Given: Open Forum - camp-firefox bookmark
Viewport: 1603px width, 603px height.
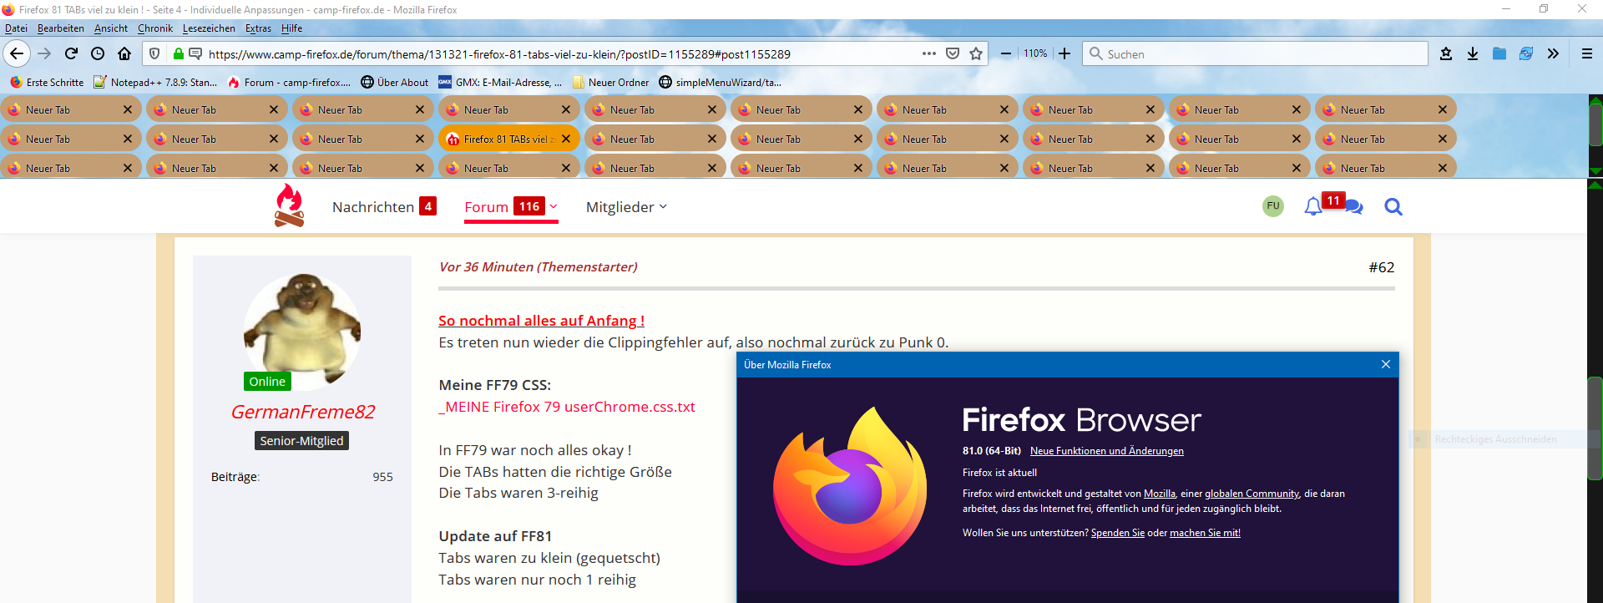Looking at the screenshot, I should tap(289, 82).
